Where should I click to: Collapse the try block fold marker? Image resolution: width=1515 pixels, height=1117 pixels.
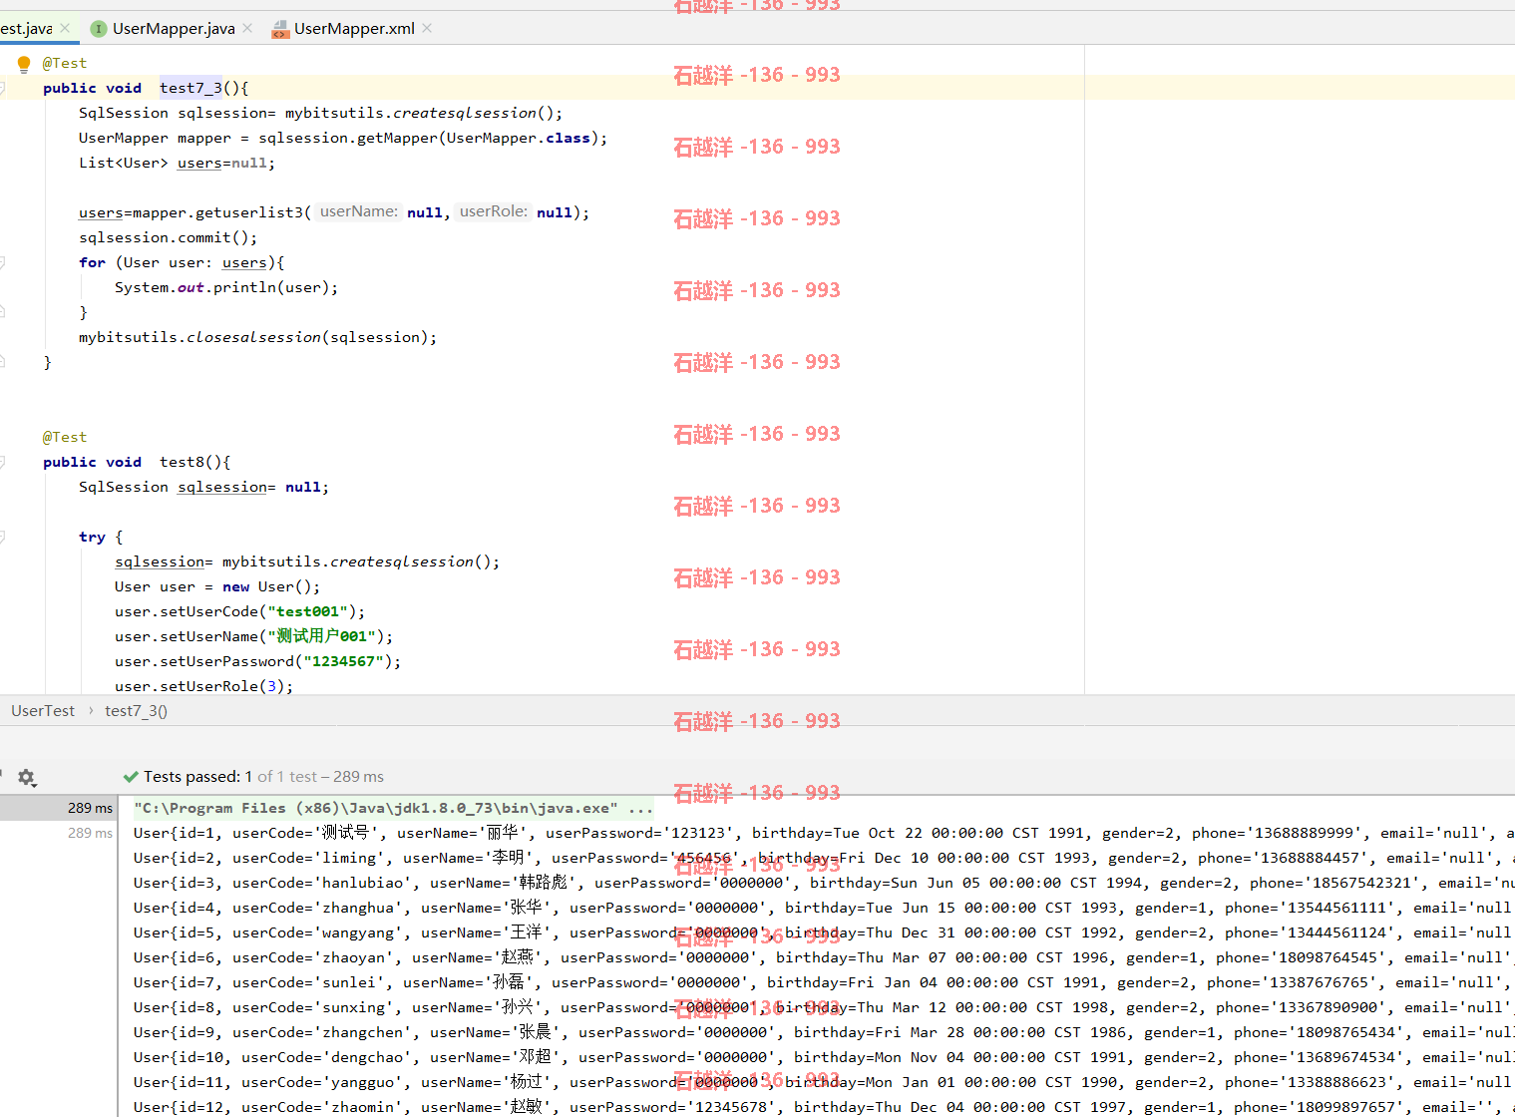3,537
